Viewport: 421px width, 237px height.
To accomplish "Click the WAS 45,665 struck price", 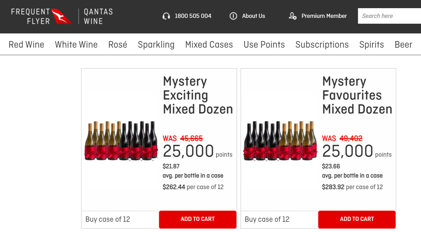I will tap(183, 138).
